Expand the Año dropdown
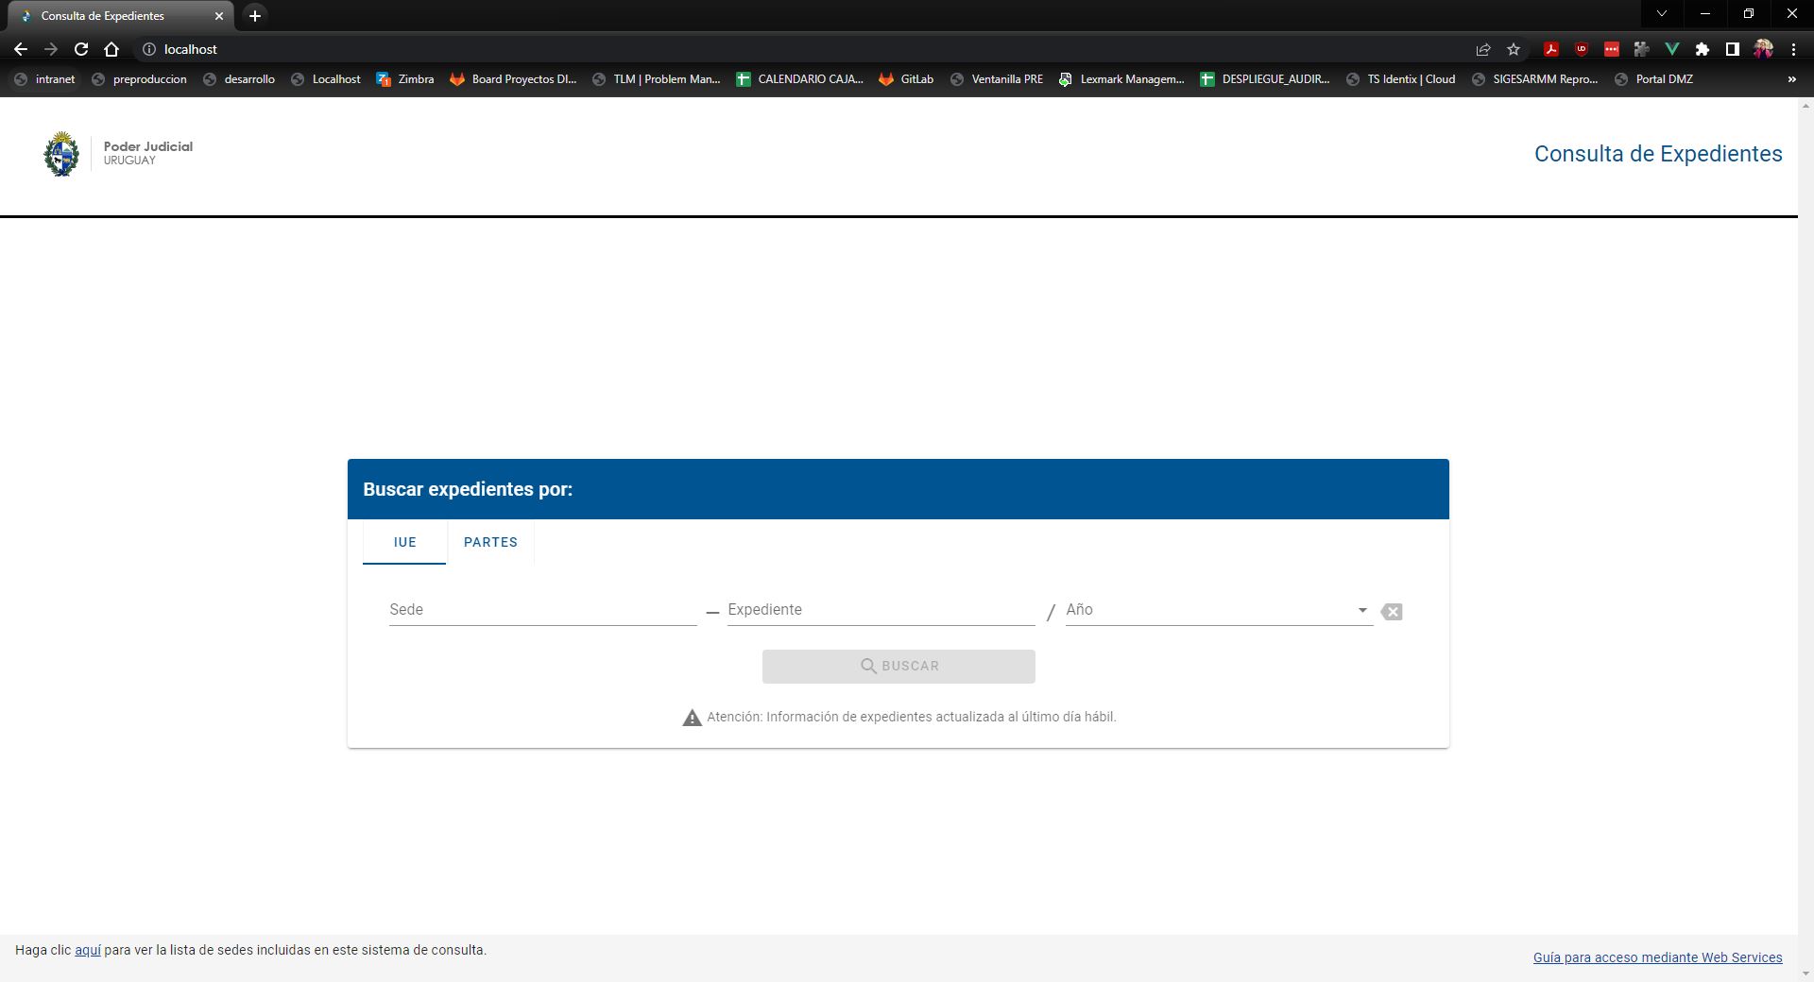The width and height of the screenshot is (1814, 982). tap(1362, 610)
